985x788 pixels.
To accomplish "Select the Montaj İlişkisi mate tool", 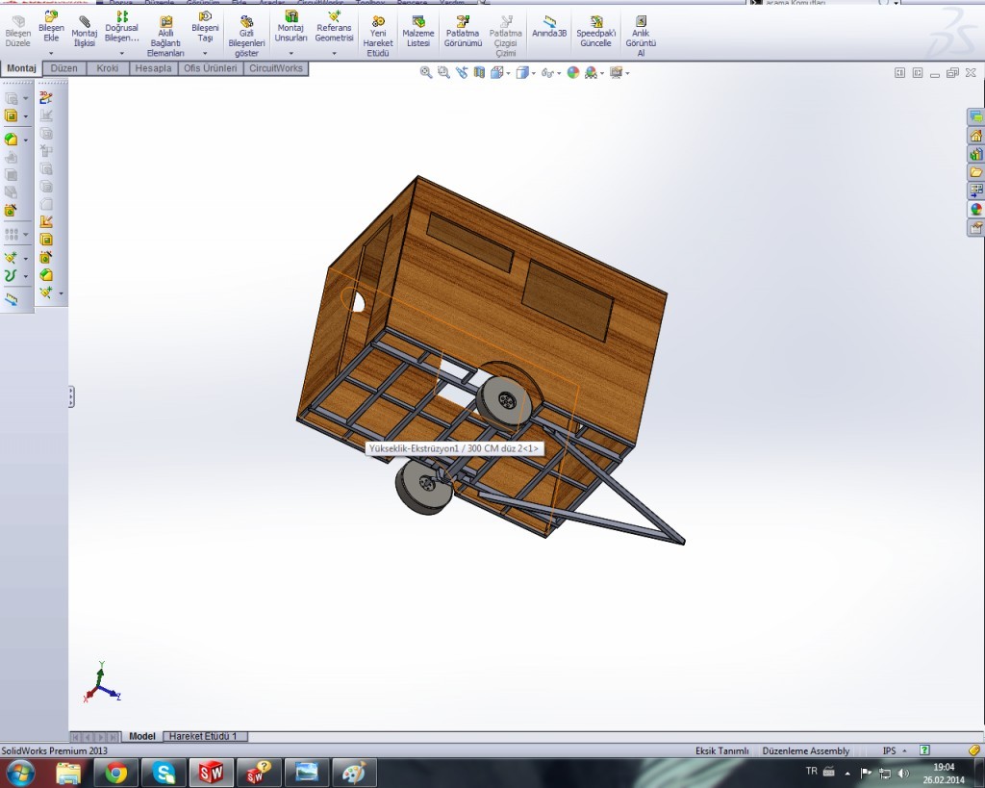I will click(x=85, y=21).
